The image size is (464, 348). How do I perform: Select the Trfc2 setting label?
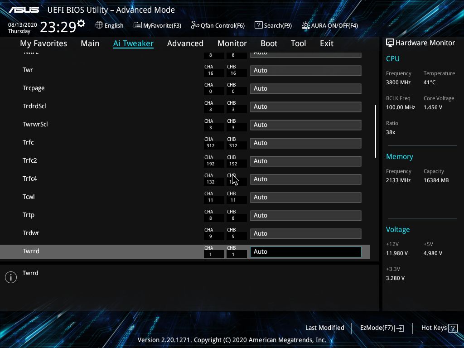click(29, 160)
